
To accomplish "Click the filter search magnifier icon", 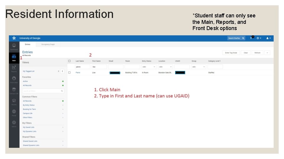I will point(62,91).
